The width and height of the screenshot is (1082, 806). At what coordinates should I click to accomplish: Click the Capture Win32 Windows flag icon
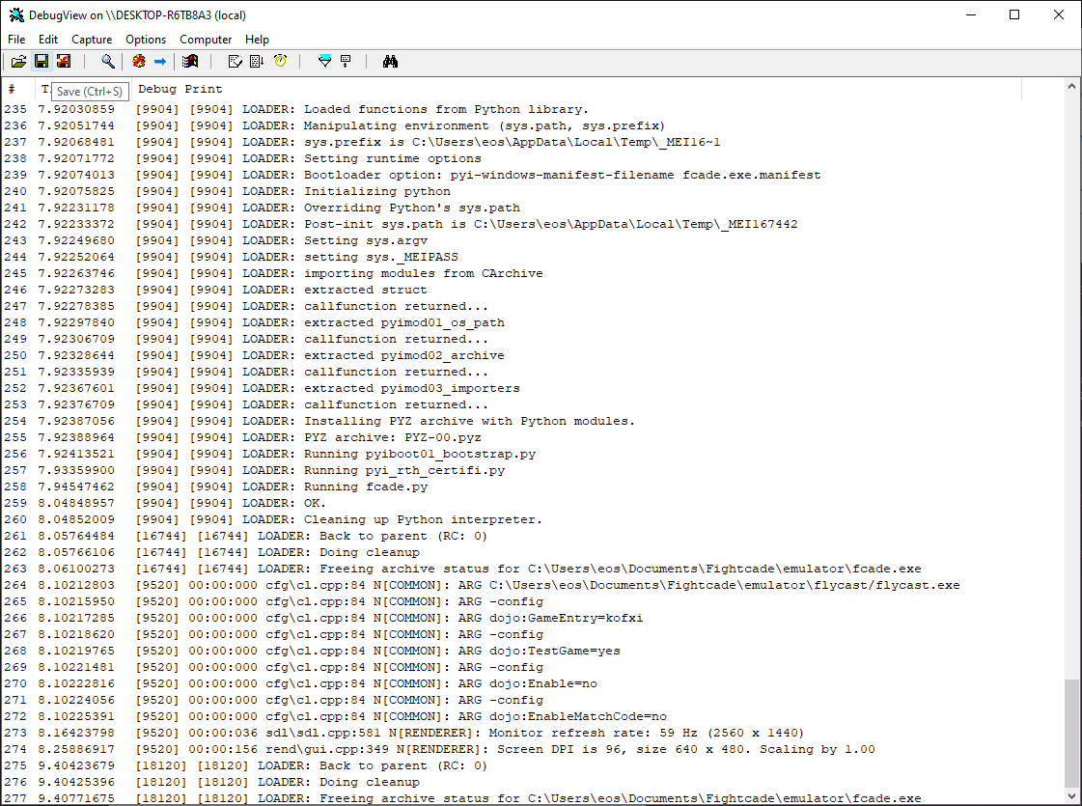pos(190,62)
